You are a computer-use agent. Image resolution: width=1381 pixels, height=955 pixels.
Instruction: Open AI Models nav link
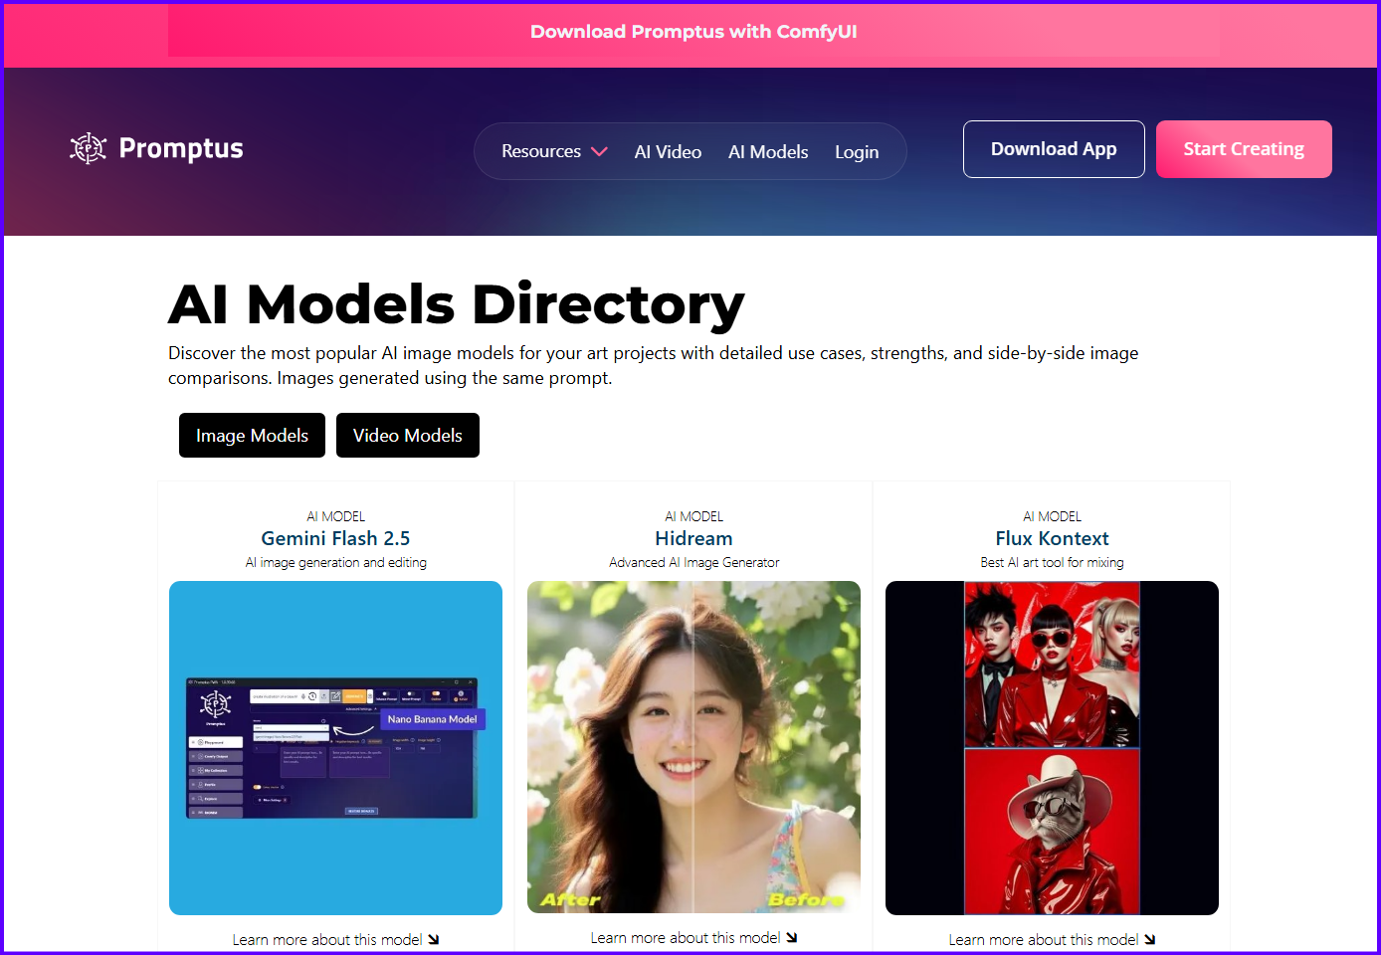[768, 152]
